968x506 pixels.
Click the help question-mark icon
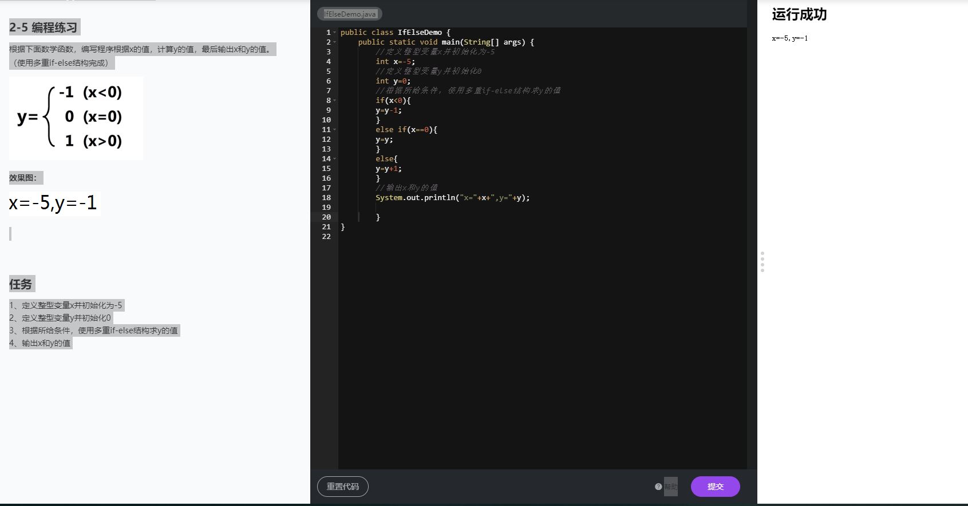click(x=658, y=487)
